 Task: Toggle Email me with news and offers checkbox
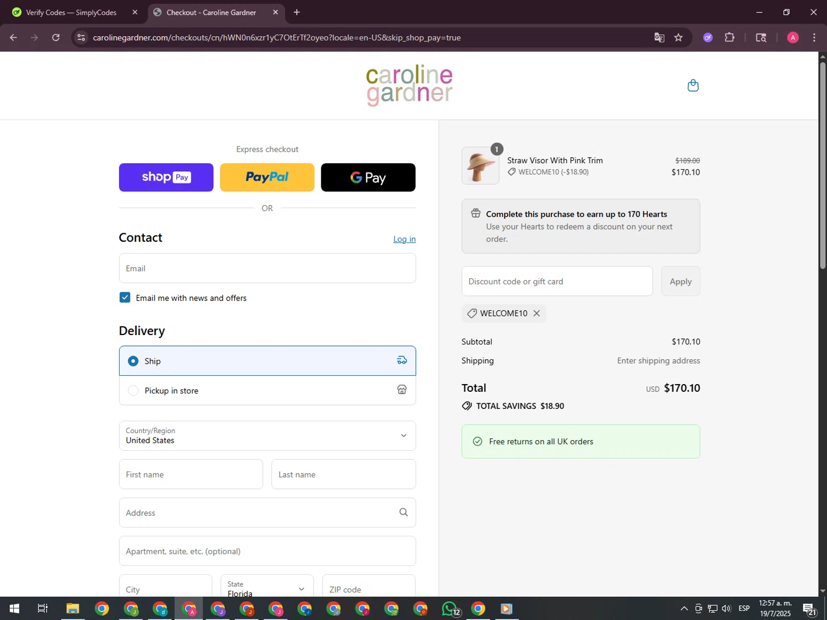(125, 298)
